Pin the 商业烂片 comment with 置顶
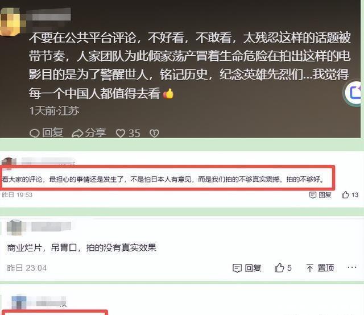This screenshot has width=364, height=315. (x=320, y=268)
